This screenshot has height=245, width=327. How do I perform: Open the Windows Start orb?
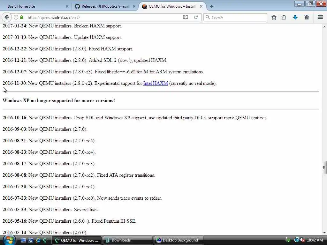tap(9, 240)
